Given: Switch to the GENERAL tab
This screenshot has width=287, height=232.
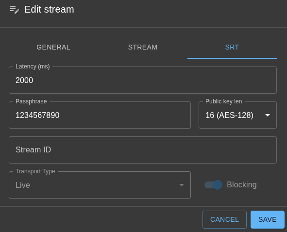Looking at the screenshot, I should 53,47.
